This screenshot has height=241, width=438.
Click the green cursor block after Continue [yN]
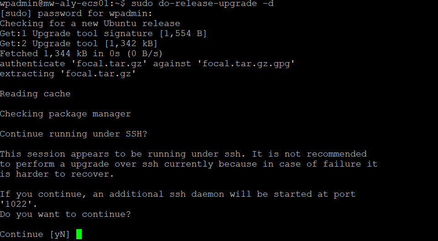pos(79,234)
